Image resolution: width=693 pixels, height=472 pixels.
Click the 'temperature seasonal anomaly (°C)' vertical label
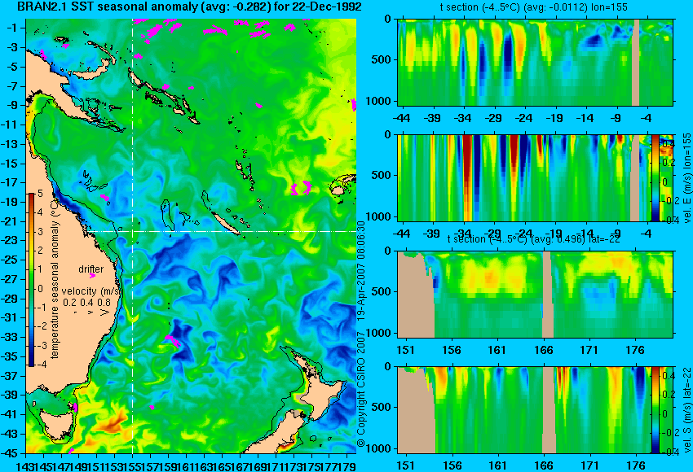tap(55, 278)
